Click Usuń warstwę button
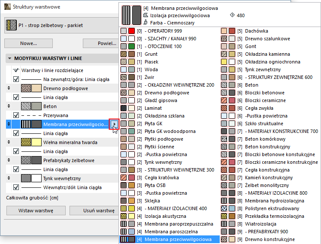Viewport: 321px width, 244px height. (94, 211)
